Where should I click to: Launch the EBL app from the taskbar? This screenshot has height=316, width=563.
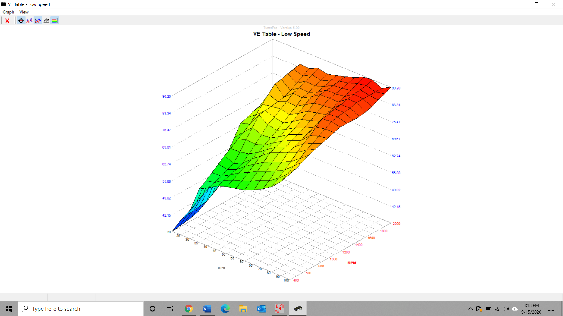pyautogui.click(x=279, y=309)
